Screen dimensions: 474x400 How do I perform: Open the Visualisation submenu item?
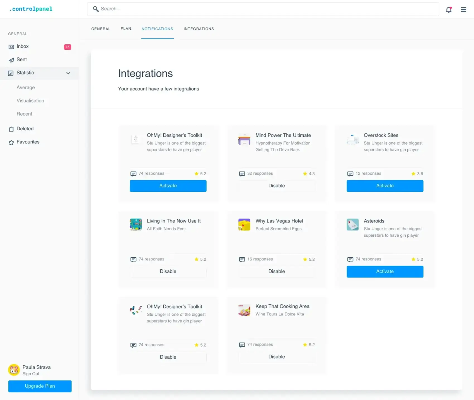(30, 101)
